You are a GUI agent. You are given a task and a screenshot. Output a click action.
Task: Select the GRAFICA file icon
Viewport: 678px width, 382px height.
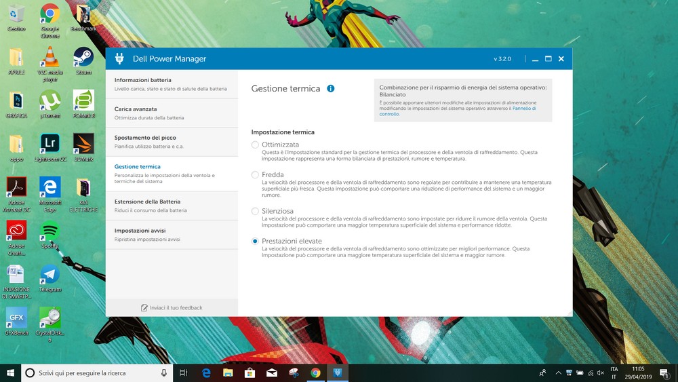click(x=16, y=104)
